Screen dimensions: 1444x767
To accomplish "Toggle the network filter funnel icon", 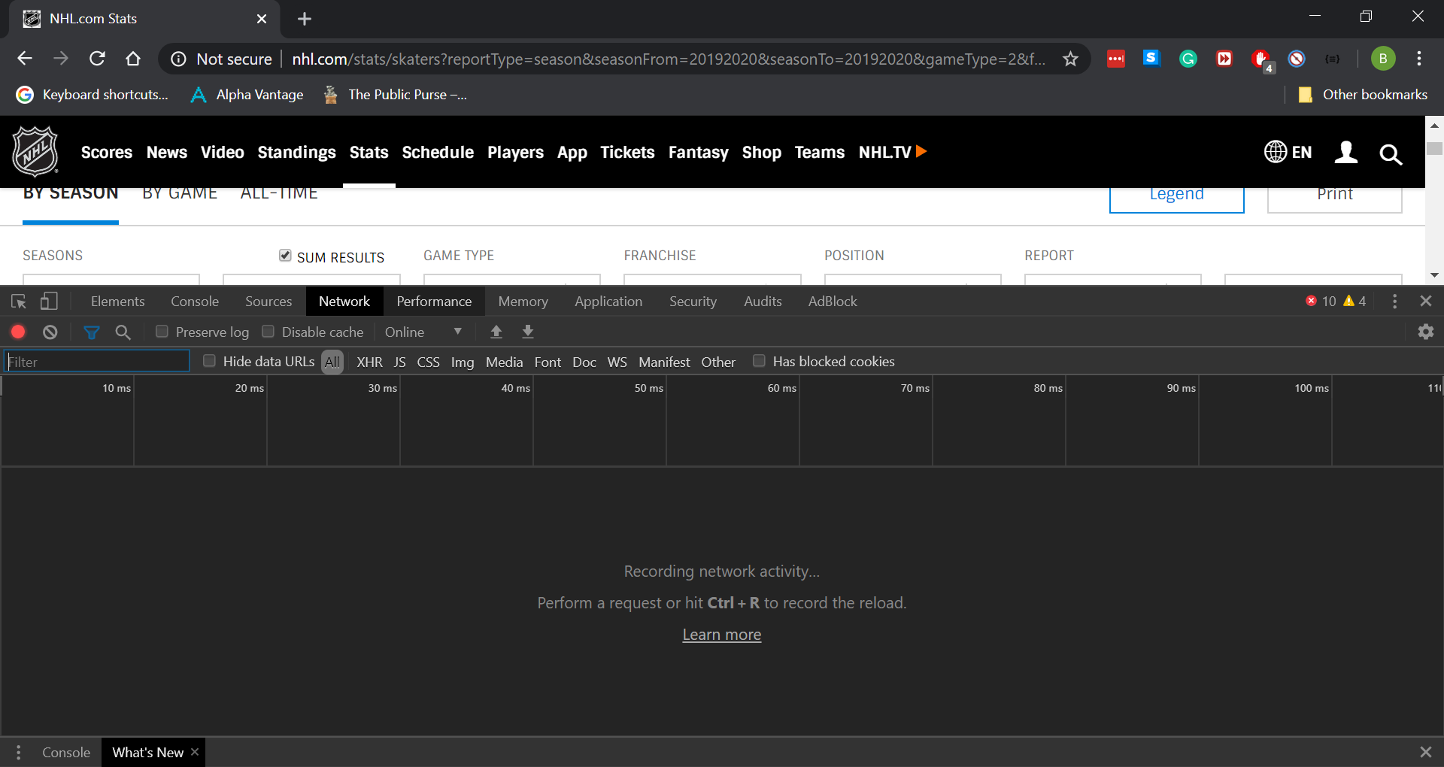I will (92, 332).
